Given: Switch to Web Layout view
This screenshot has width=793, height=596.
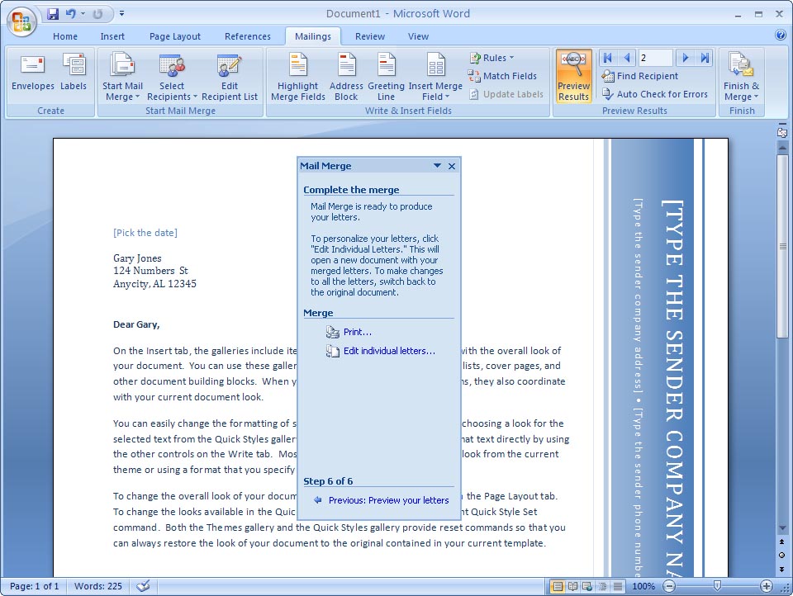Looking at the screenshot, I should tap(587, 586).
